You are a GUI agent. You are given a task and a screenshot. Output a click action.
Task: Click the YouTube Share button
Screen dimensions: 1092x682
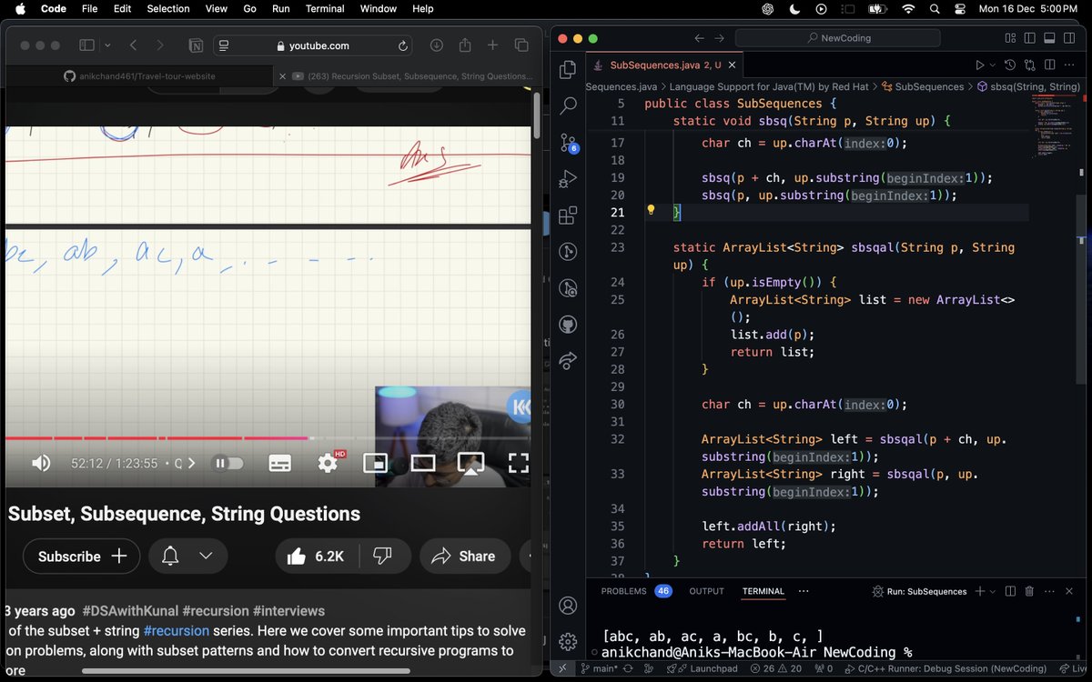(464, 556)
